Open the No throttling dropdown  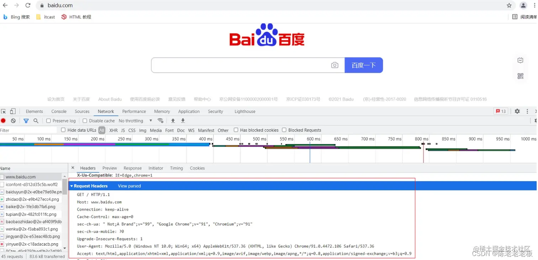[x=135, y=121]
